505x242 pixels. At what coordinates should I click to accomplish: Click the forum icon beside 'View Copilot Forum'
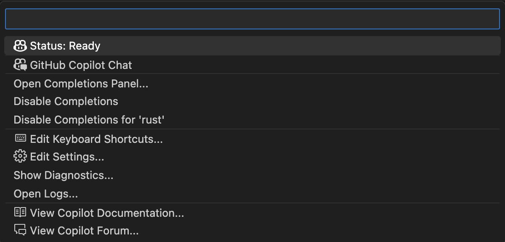coord(20,230)
